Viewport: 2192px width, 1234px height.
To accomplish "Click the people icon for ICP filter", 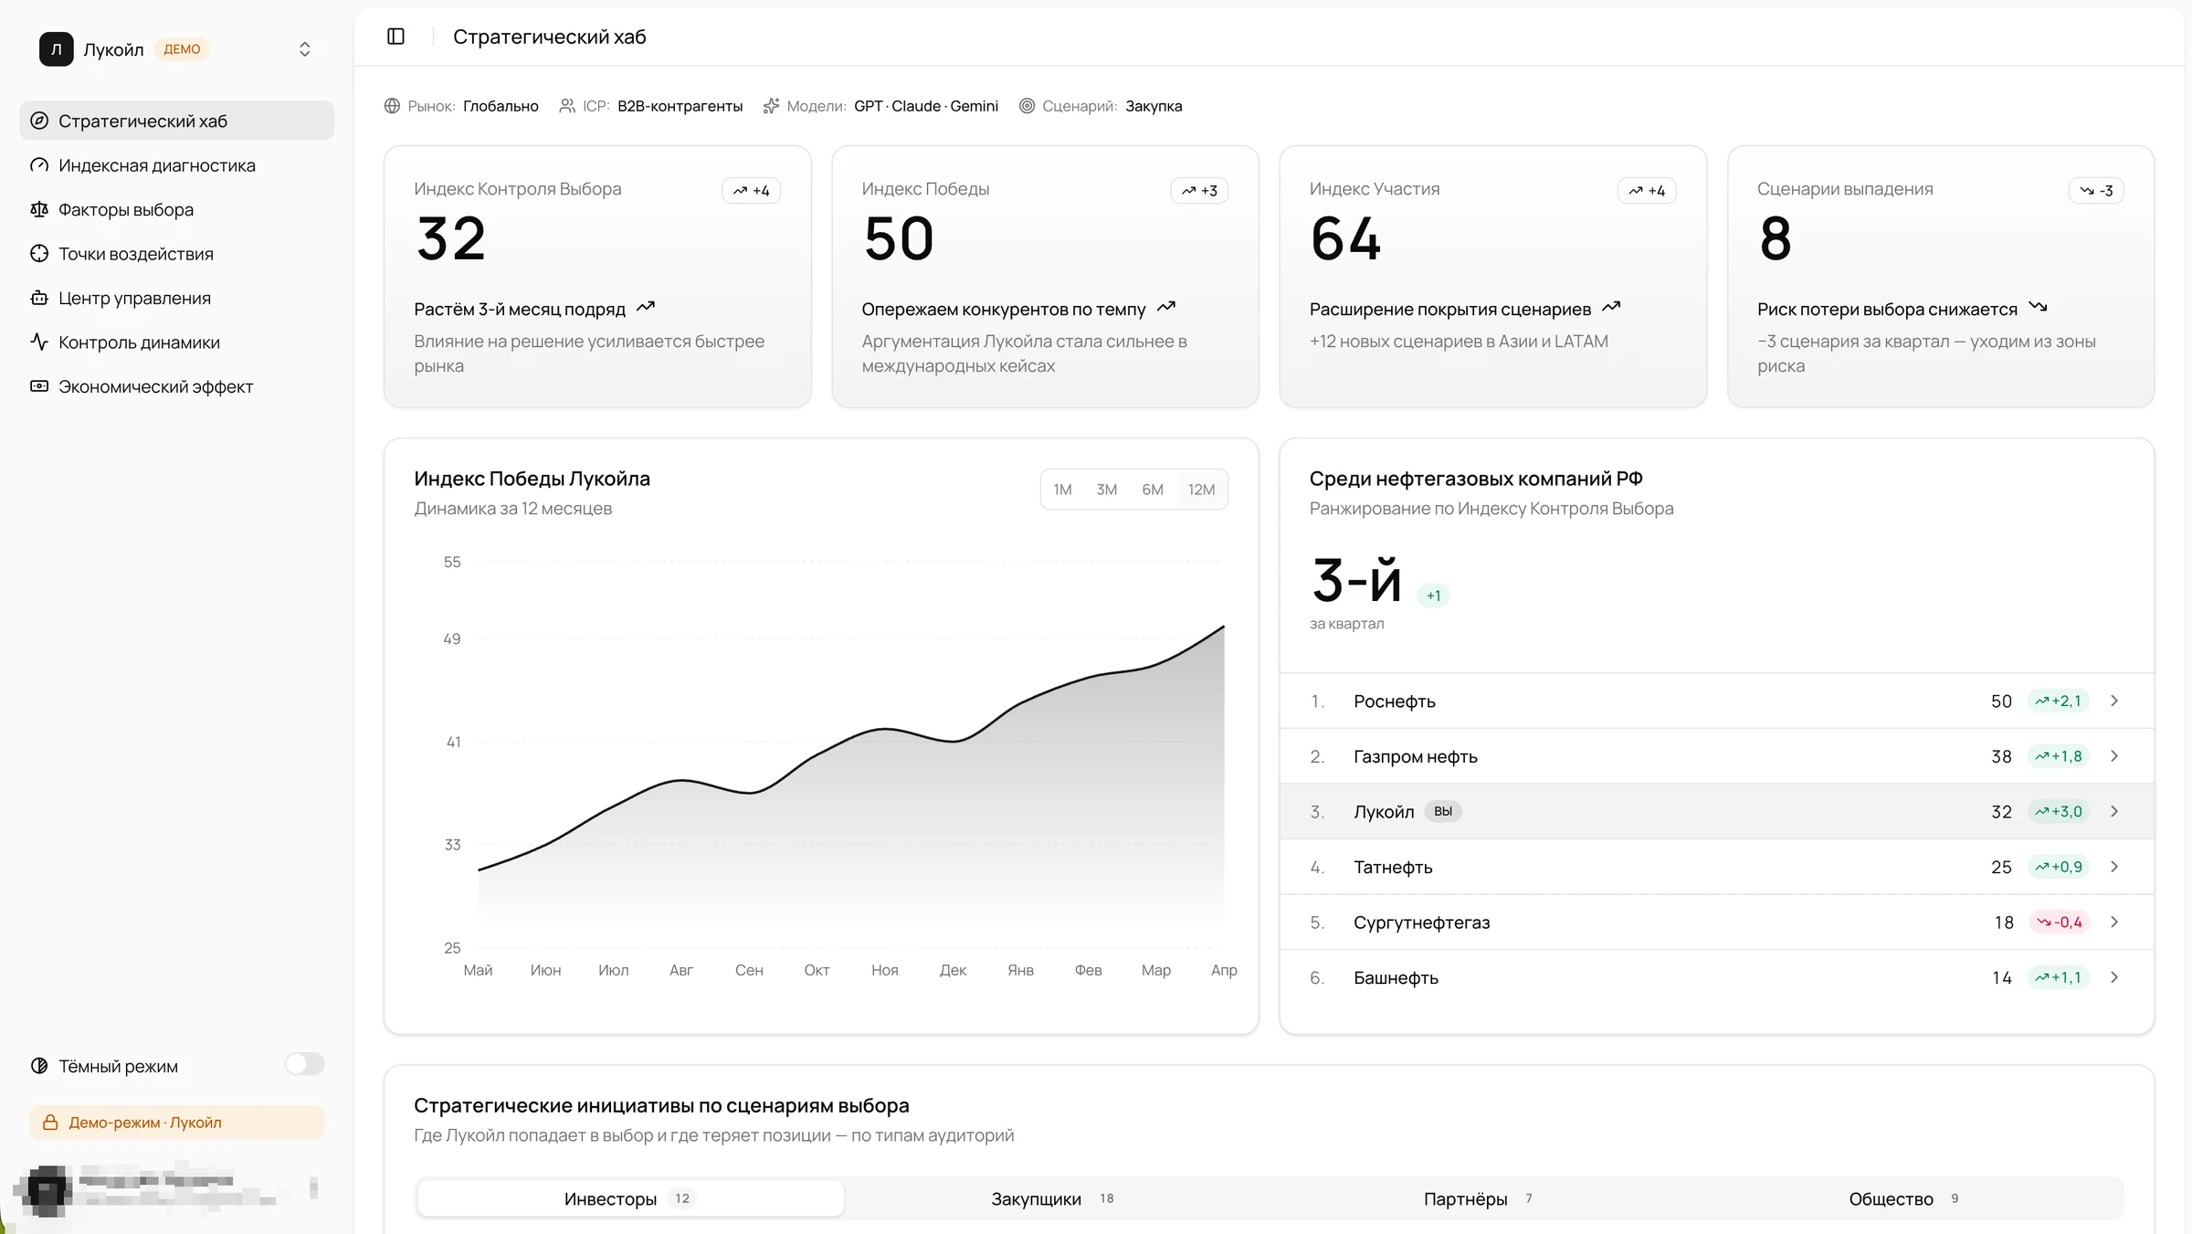I will pyautogui.click(x=567, y=106).
